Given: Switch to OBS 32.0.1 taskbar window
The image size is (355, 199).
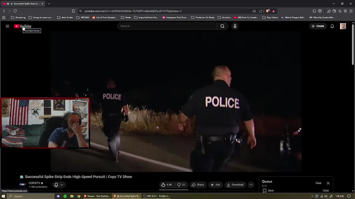Looking at the screenshot, I should [x=156, y=196].
